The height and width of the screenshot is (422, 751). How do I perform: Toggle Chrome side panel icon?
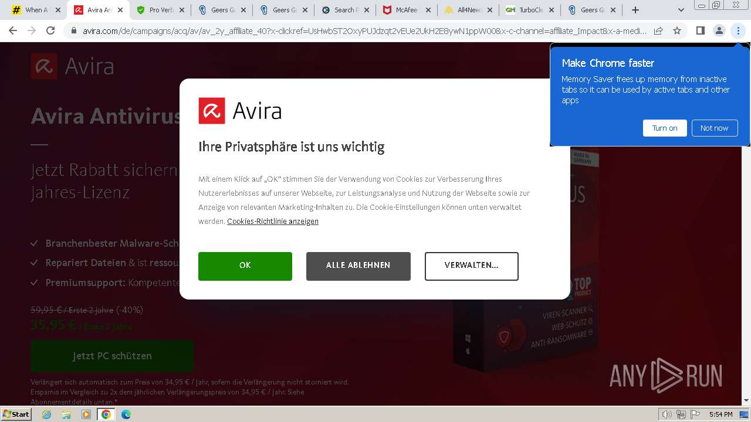[700, 30]
